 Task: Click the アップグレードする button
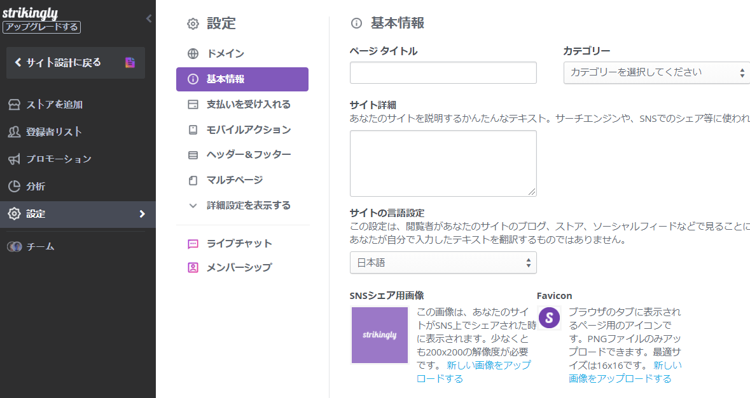41,27
